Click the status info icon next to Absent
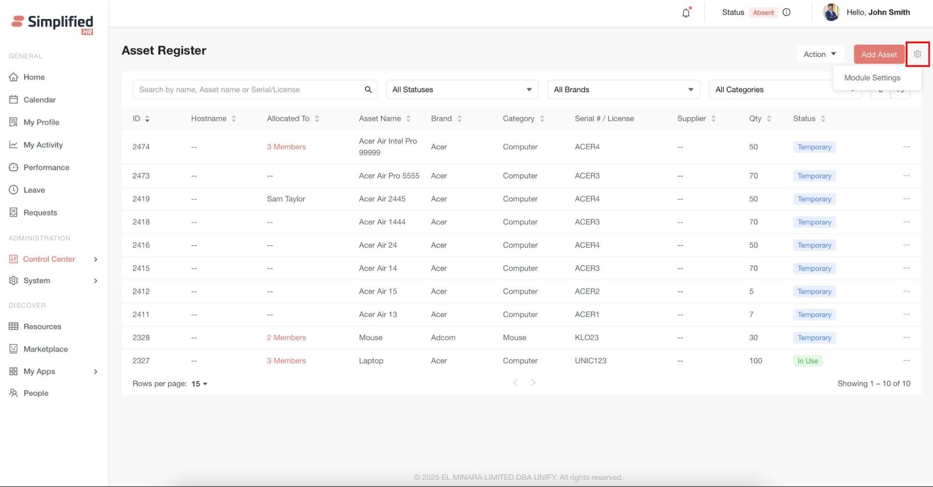The width and height of the screenshot is (933, 487). (786, 13)
